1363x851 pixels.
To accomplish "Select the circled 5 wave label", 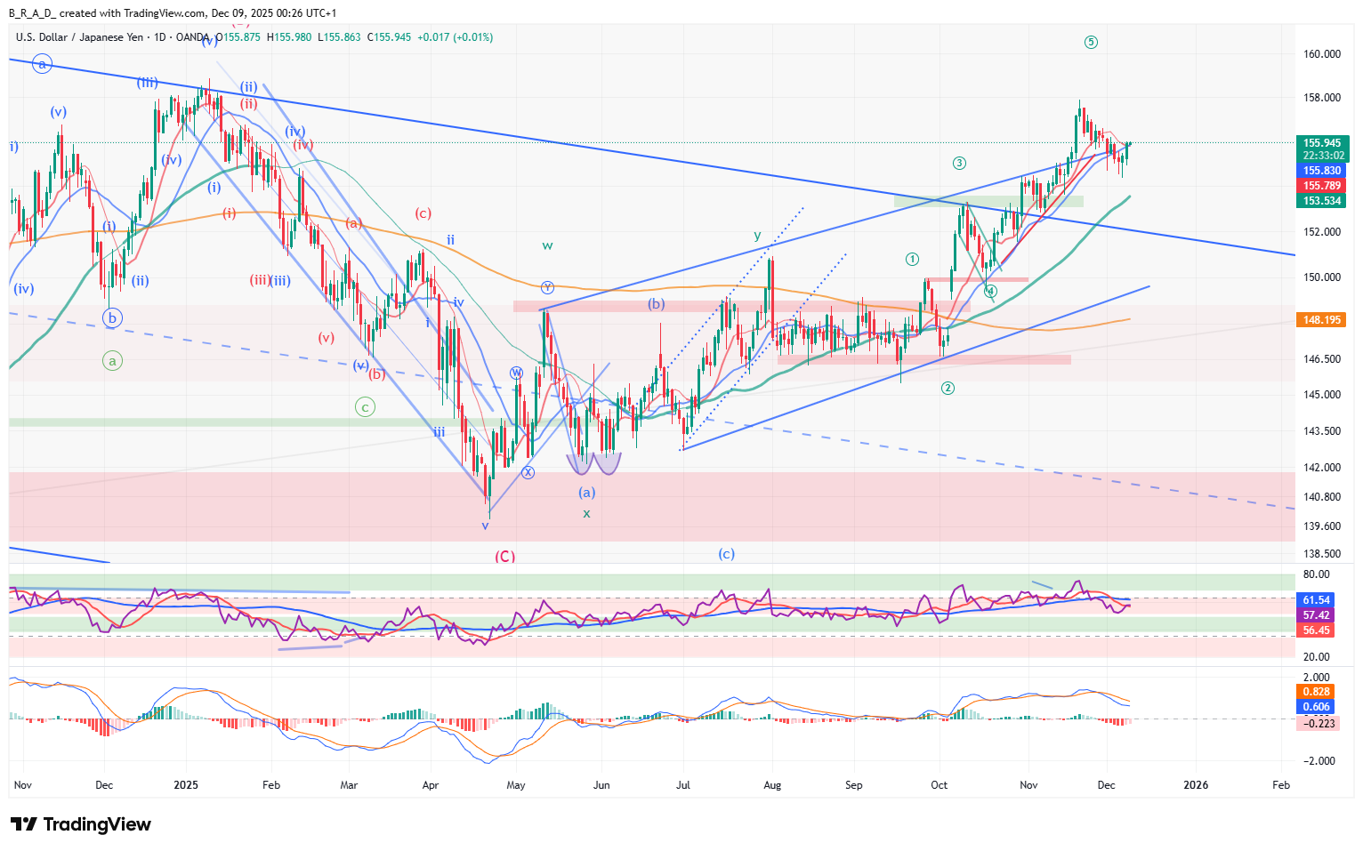I will 1091,42.
